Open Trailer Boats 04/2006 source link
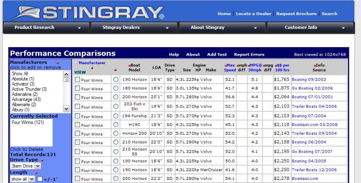The width and height of the screenshot is (361, 183). (x=314, y=106)
